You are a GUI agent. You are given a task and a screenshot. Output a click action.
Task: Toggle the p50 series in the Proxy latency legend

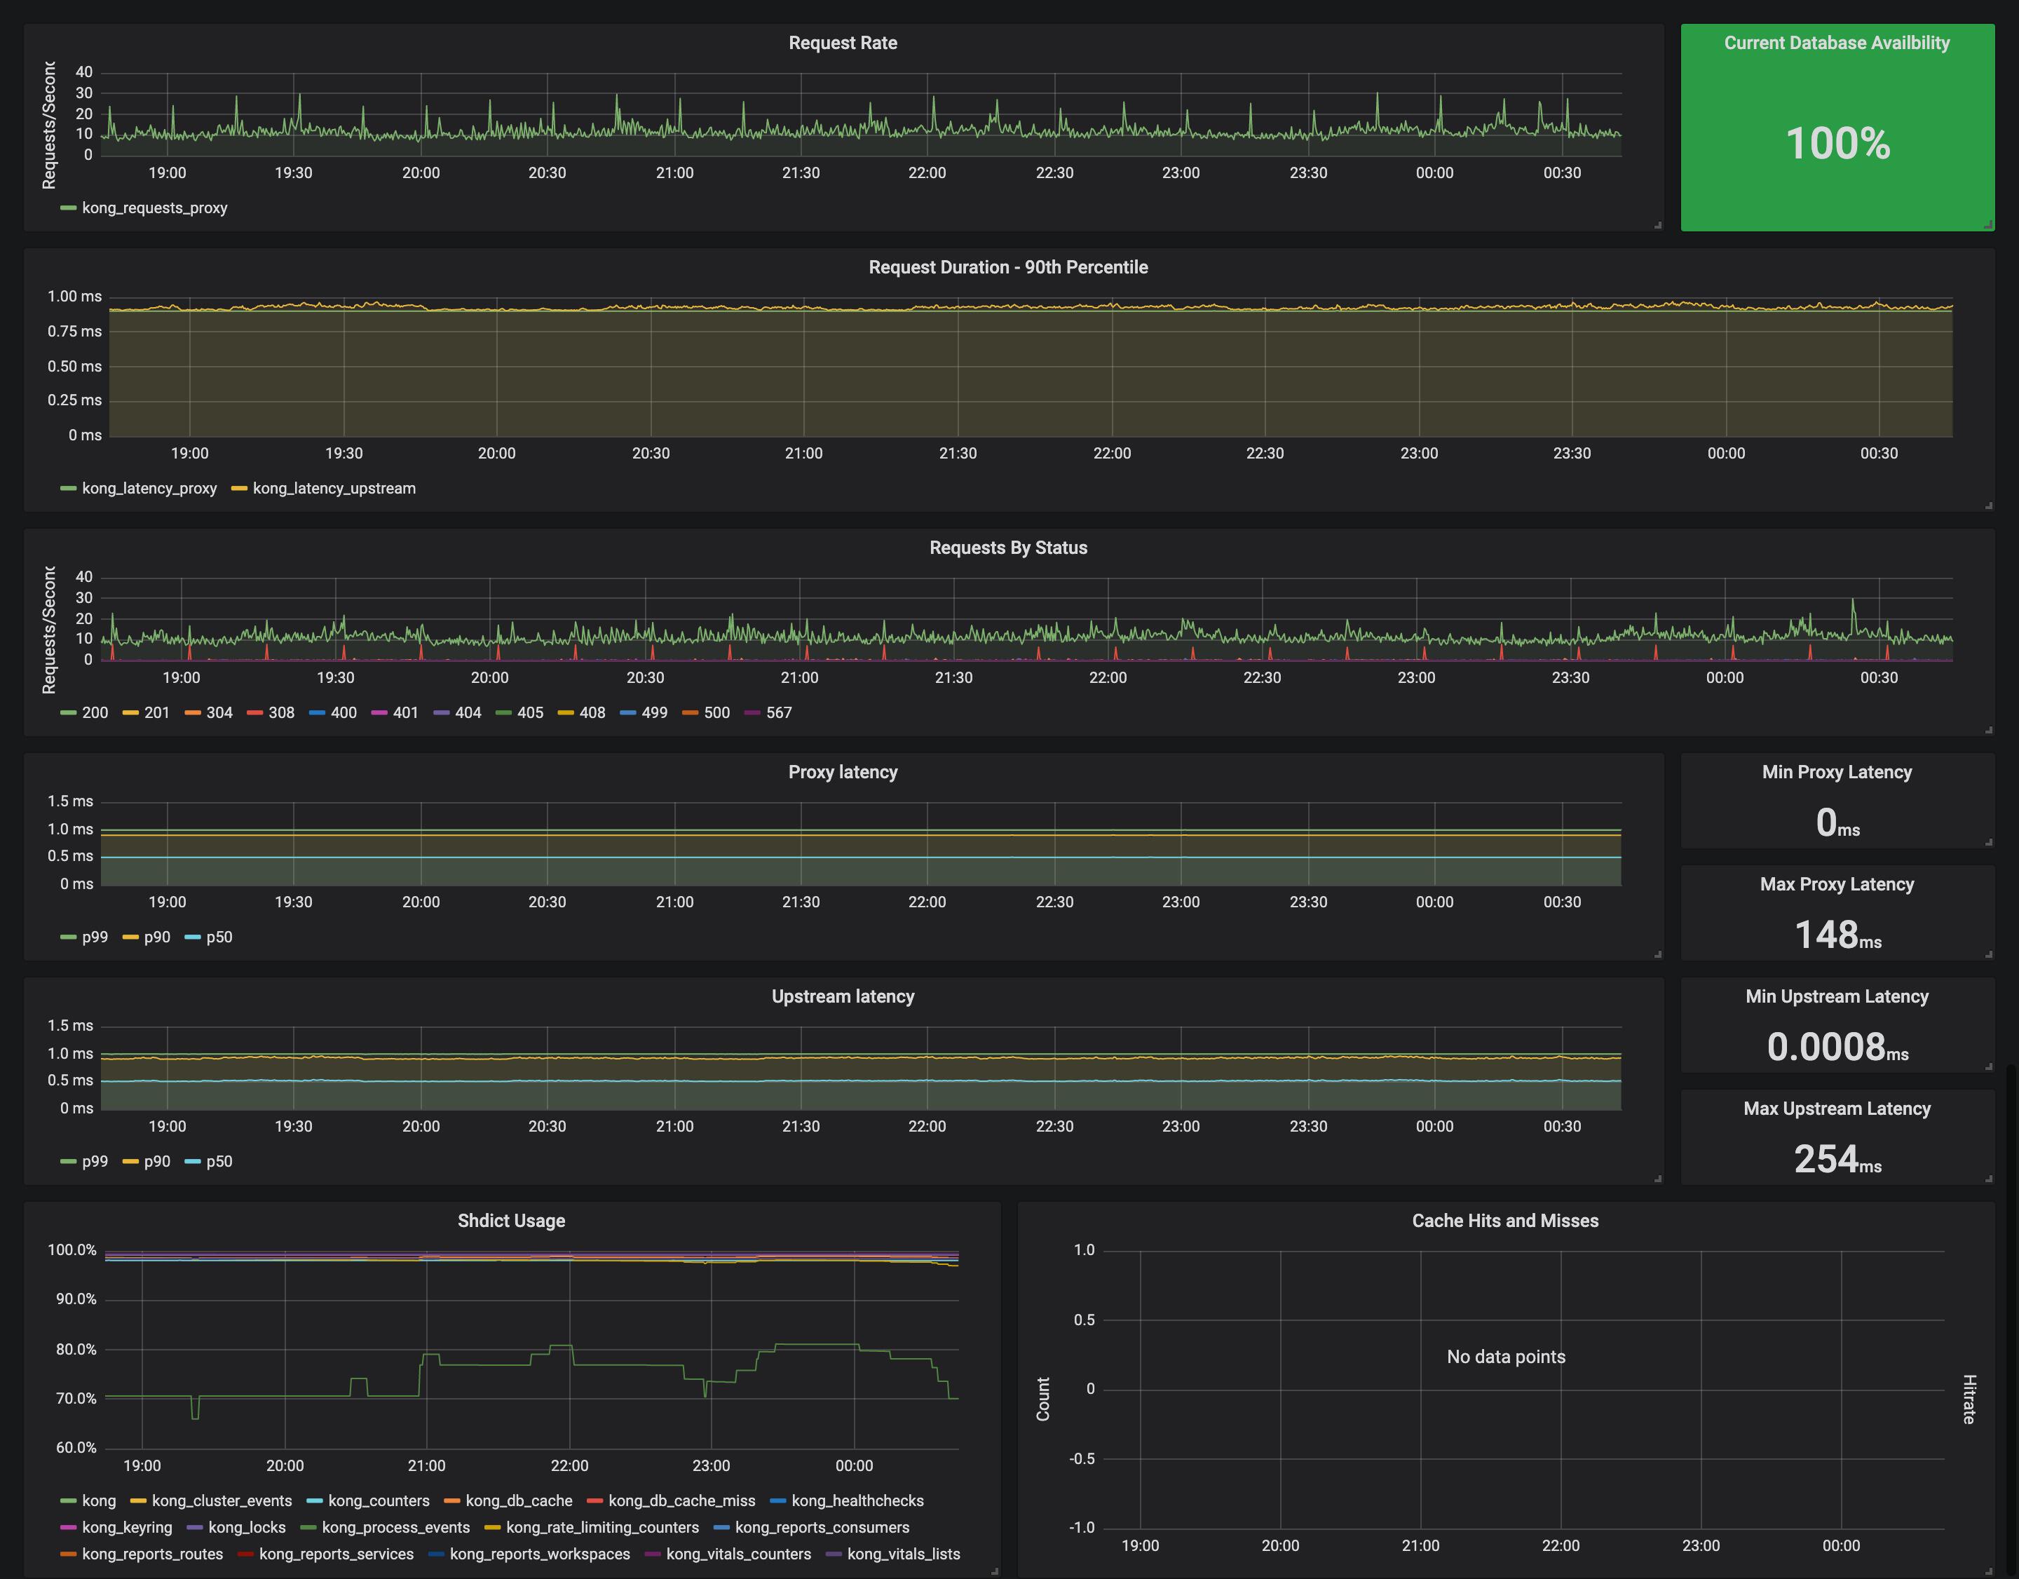[219, 937]
